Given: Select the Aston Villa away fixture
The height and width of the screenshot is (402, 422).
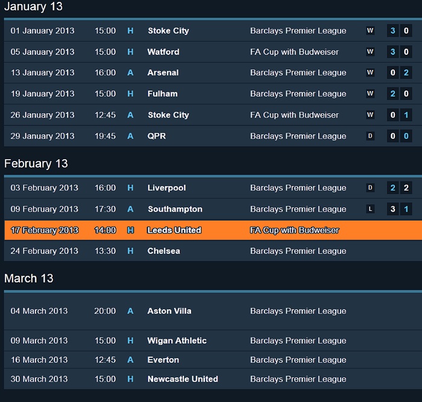Looking at the screenshot, I should point(213,311).
